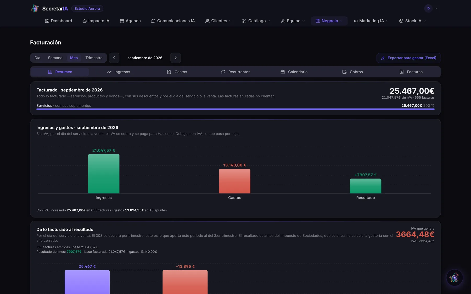Image resolution: width=471 pixels, height=294 pixels.
Task: Open Agenda calendar navigation item
Action: 130,21
